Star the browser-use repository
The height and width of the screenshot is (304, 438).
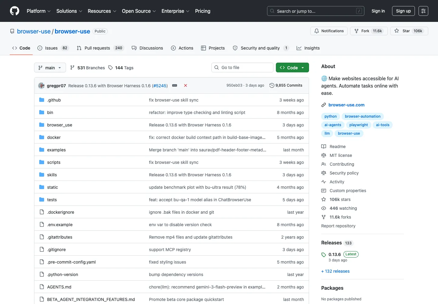click(x=409, y=31)
